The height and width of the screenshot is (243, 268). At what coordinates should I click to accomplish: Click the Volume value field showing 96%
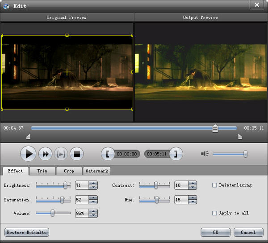click(x=82, y=213)
